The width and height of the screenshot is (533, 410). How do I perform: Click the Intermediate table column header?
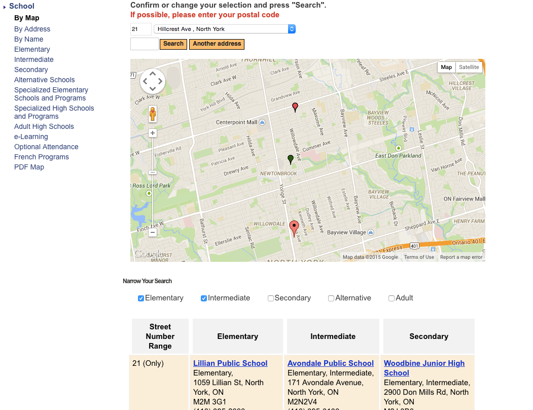coord(333,336)
